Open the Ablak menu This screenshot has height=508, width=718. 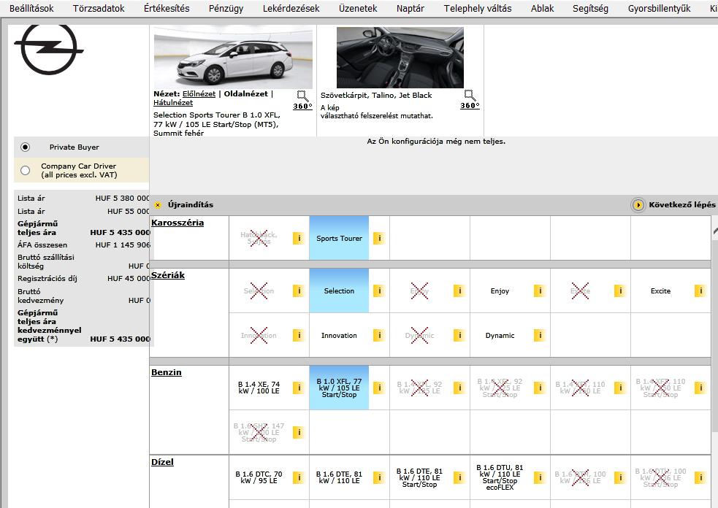click(542, 8)
